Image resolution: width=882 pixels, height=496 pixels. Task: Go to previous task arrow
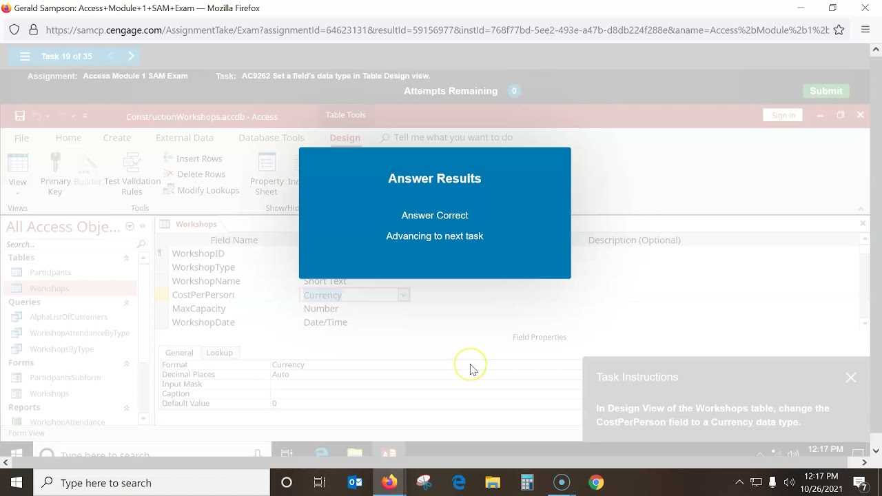tap(110, 56)
